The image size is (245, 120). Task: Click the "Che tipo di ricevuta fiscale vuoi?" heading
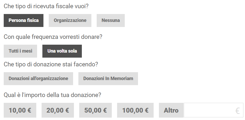(46, 6)
